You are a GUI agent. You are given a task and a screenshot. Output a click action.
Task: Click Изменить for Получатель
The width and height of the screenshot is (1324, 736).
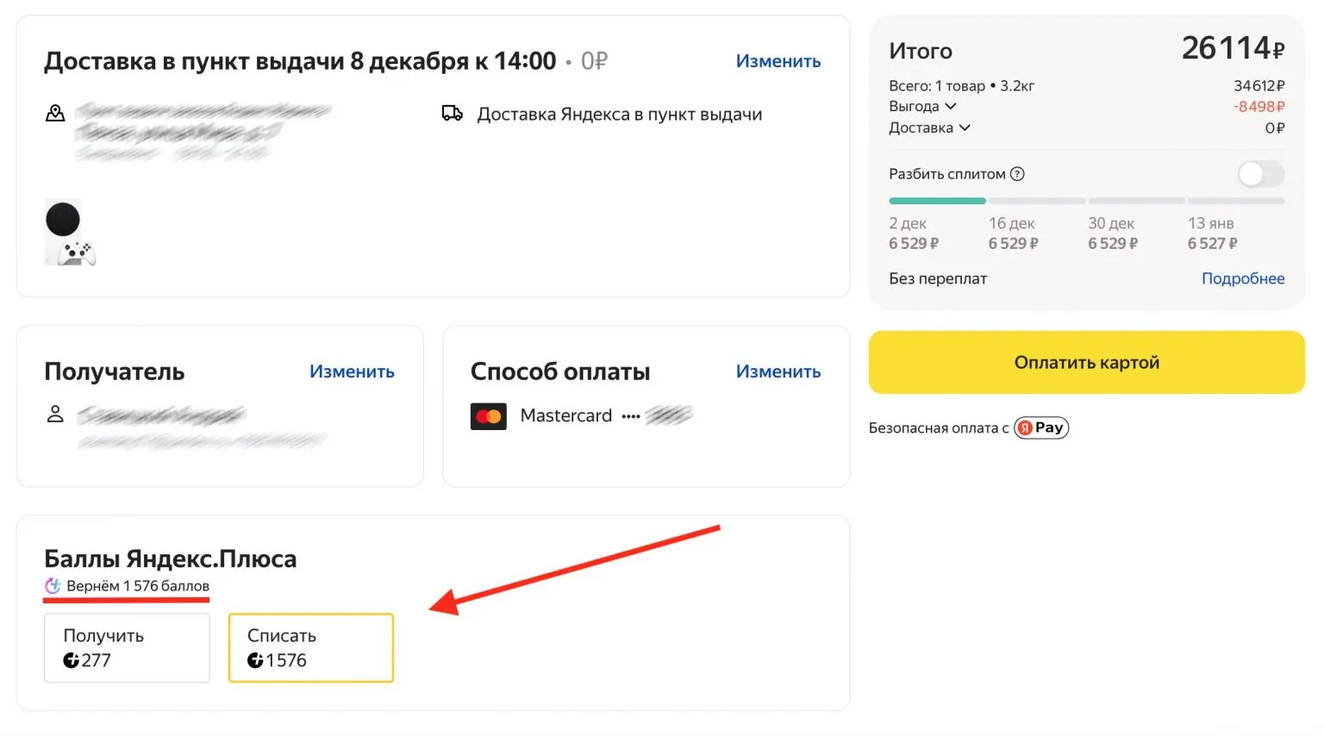pyautogui.click(x=352, y=371)
